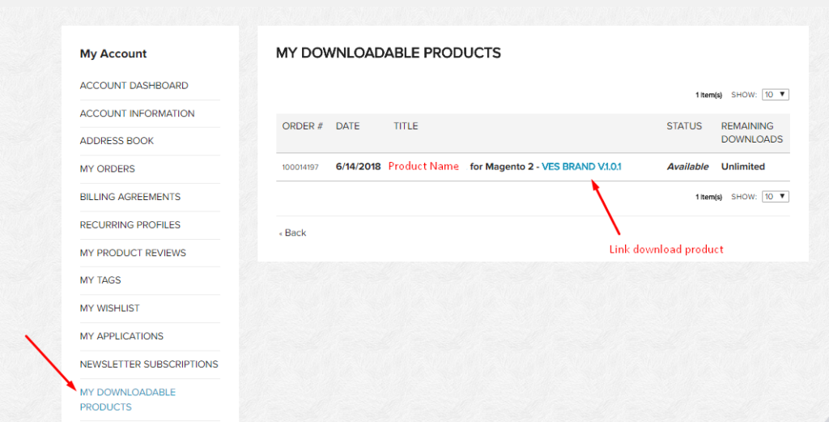Go to My Wishlist

tap(109, 309)
